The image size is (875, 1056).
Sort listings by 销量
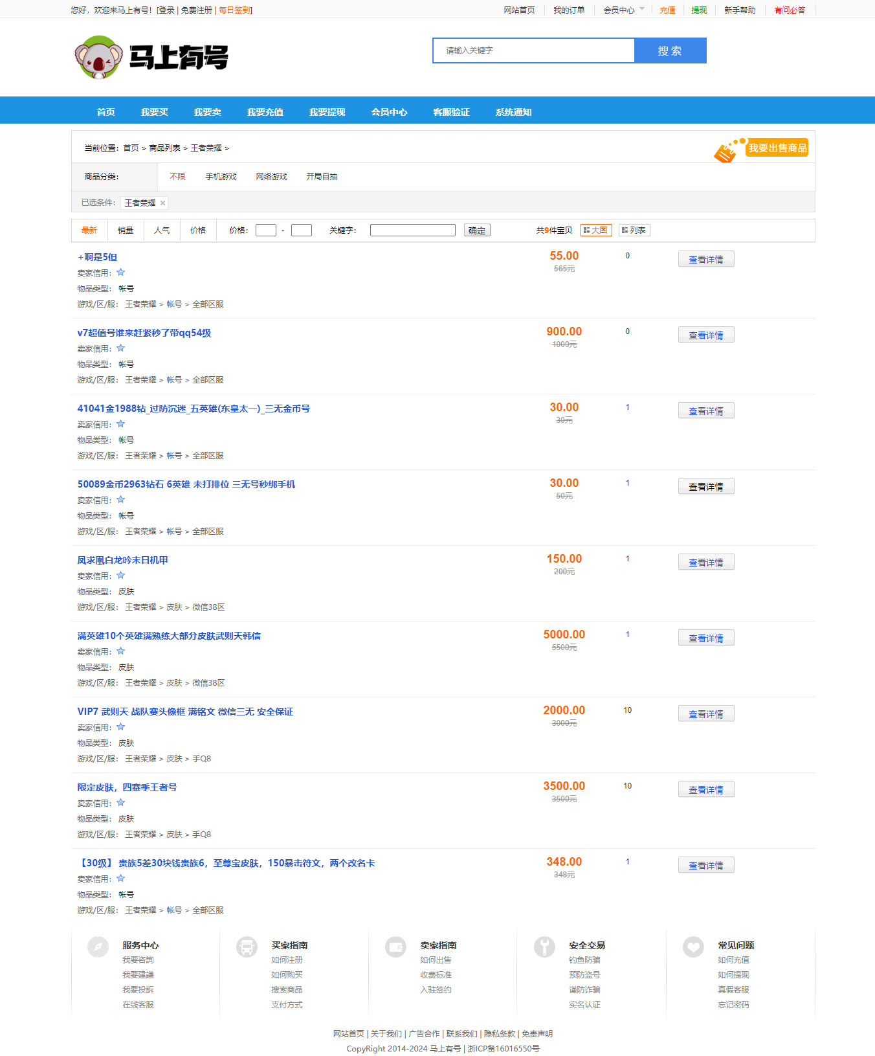(126, 230)
